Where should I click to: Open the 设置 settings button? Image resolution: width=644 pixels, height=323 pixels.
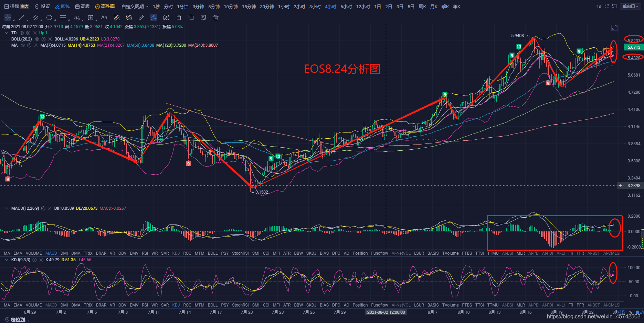42,7
